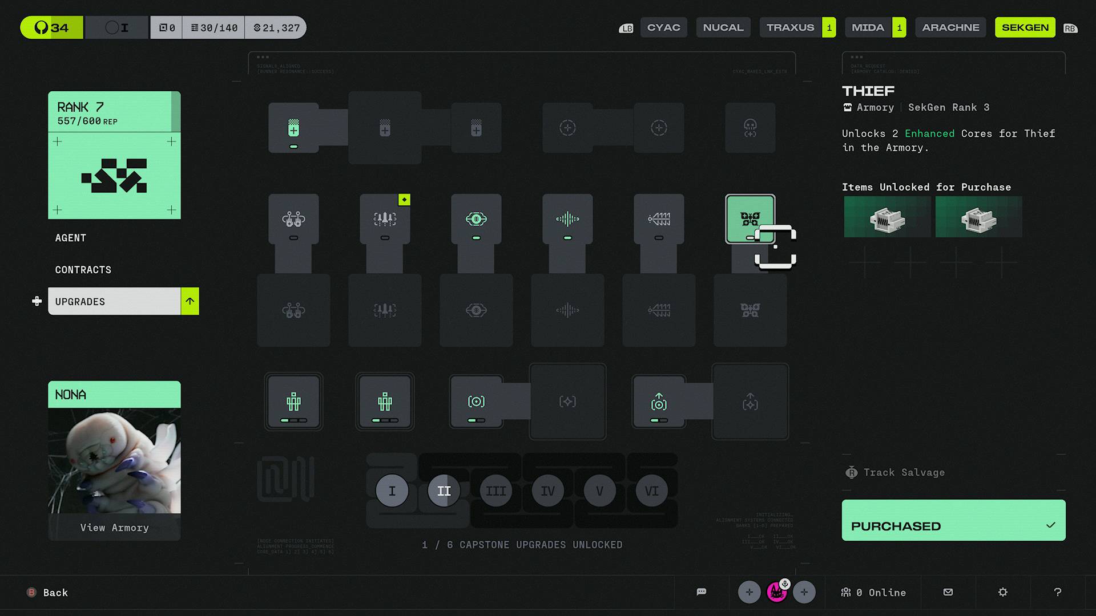Click the sound waveform upgrade node
Image resolution: width=1096 pixels, height=616 pixels.
click(567, 218)
